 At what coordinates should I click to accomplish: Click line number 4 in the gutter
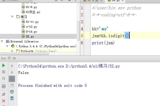pos(82,29)
